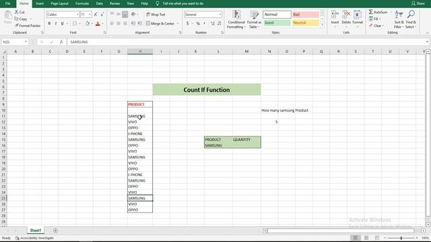The height and width of the screenshot is (242, 431).
Task: Click the Share button
Action: click(418, 3)
